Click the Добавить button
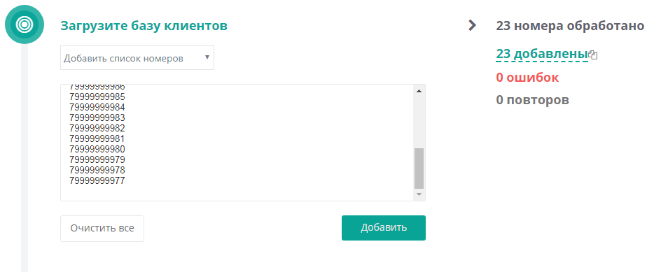This screenshot has width=661, height=272. click(384, 228)
